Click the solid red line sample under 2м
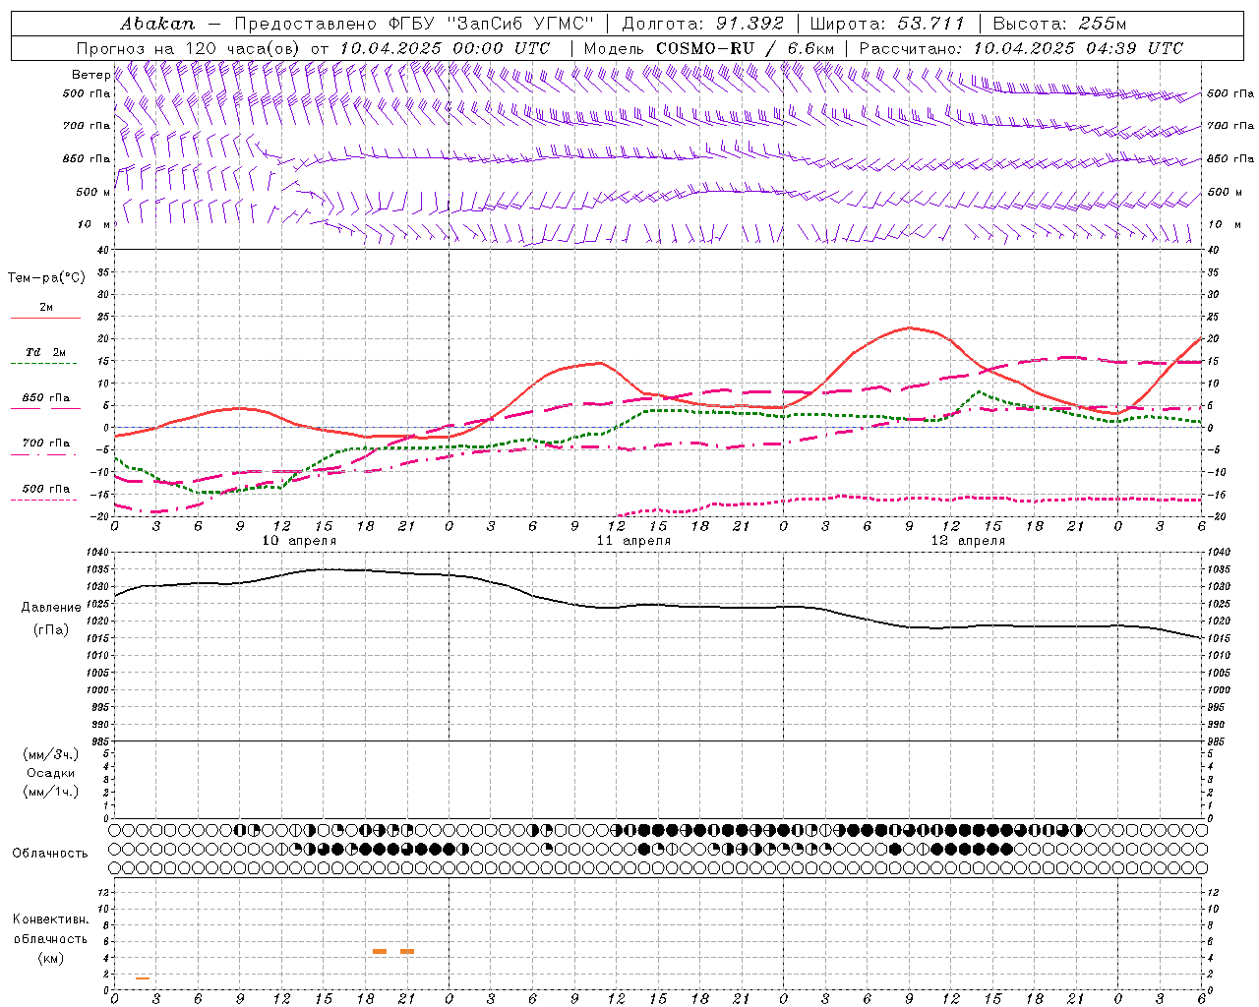 click(x=45, y=319)
